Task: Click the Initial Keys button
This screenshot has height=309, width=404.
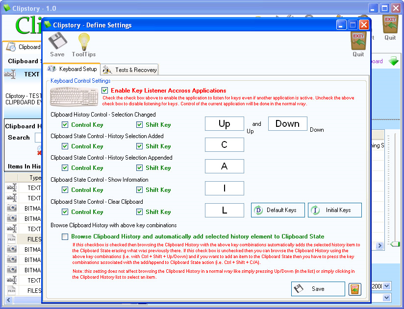Action: pyautogui.click(x=335, y=210)
